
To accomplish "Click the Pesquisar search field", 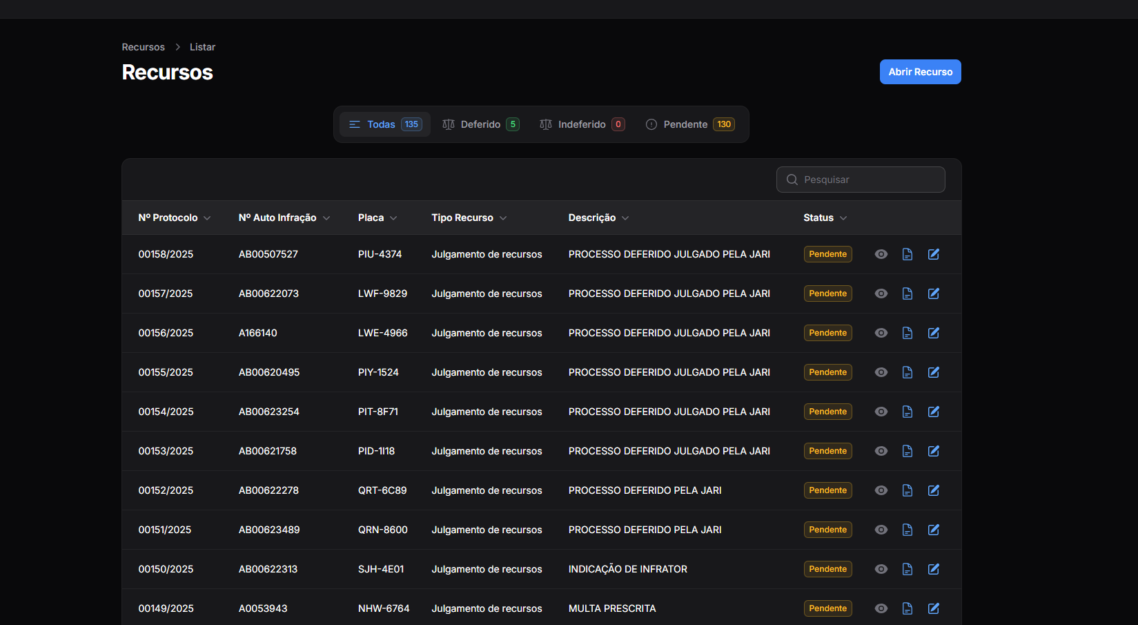I will click(x=868, y=180).
